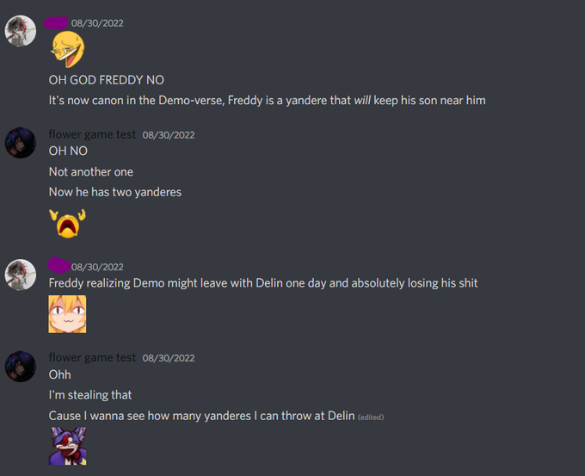Click the purple bunny character emote

67,446
